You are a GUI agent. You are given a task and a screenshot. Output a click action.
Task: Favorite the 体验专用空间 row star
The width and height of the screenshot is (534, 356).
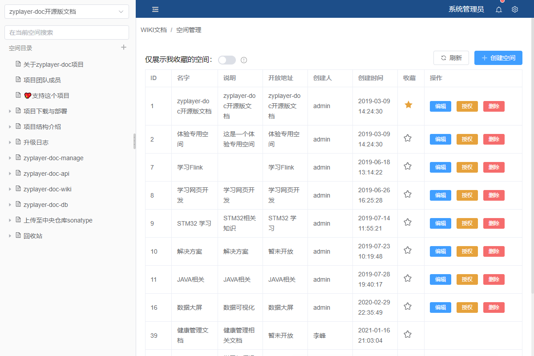coord(408,138)
